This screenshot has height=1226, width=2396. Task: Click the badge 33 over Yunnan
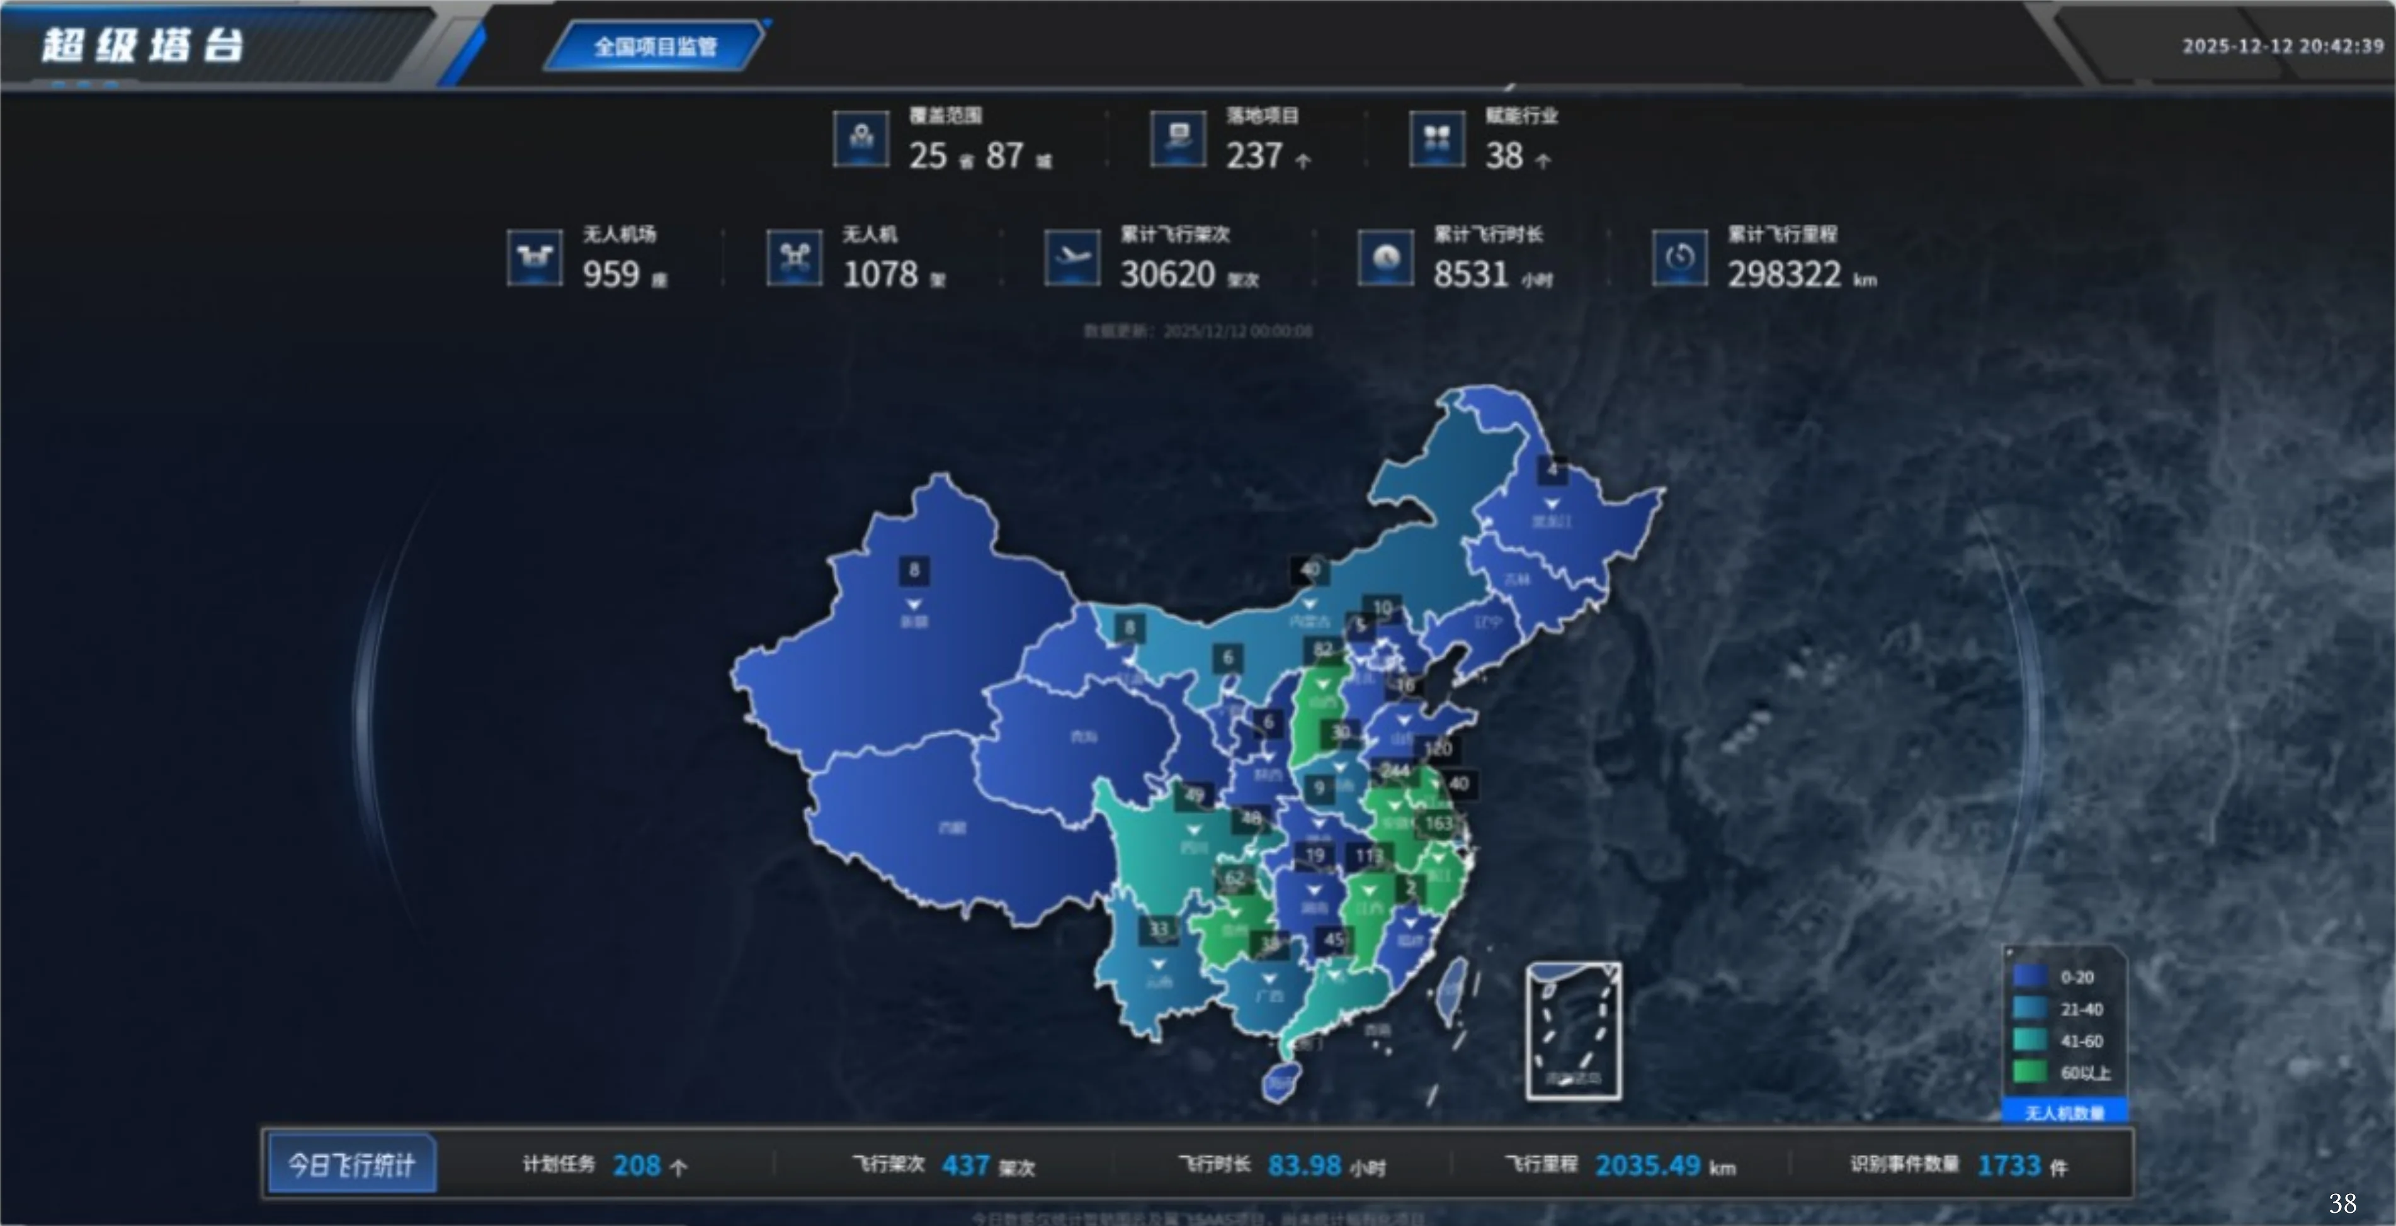[x=1159, y=928]
